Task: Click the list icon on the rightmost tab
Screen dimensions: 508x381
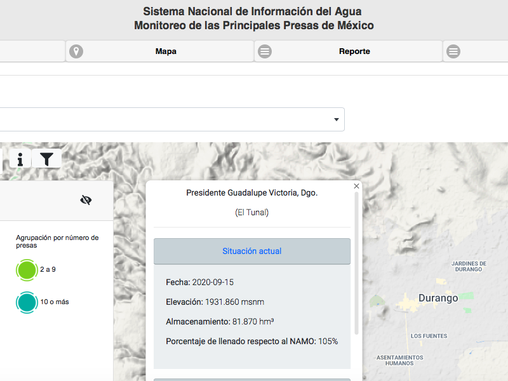Action: [453, 51]
